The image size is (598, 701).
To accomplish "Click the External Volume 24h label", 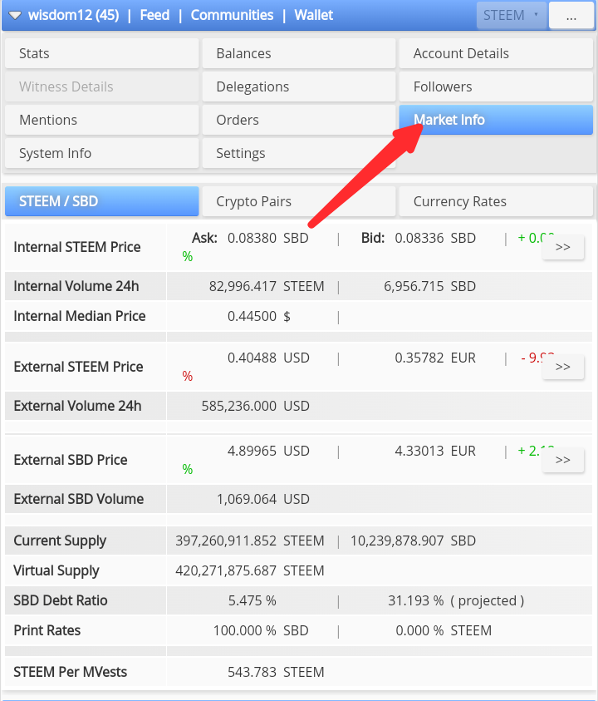I will [78, 406].
